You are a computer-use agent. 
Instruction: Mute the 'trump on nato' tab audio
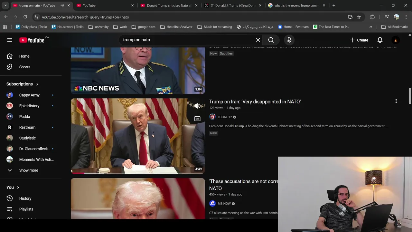coord(62,5)
